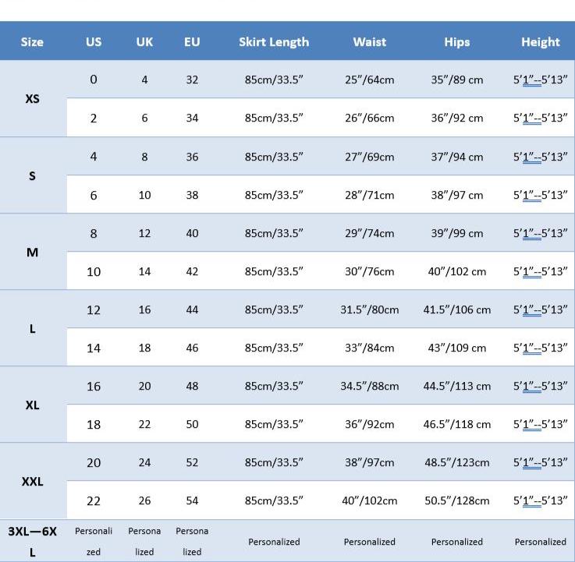Click waist value 31.5"/80cm

click(x=370, y=309)
